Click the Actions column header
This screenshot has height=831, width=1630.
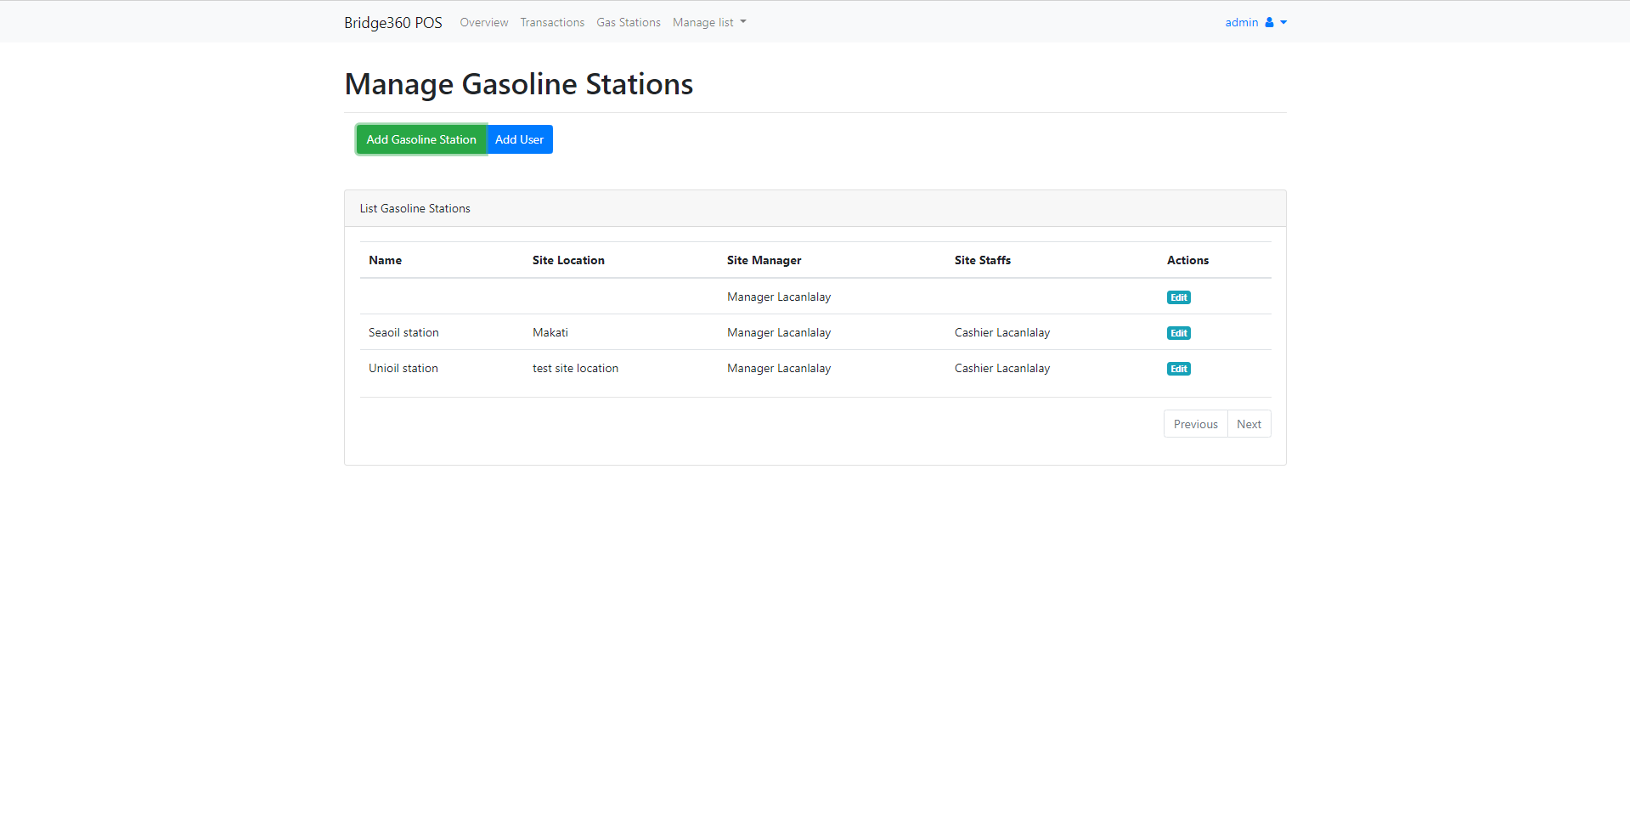pos(1187,260)
